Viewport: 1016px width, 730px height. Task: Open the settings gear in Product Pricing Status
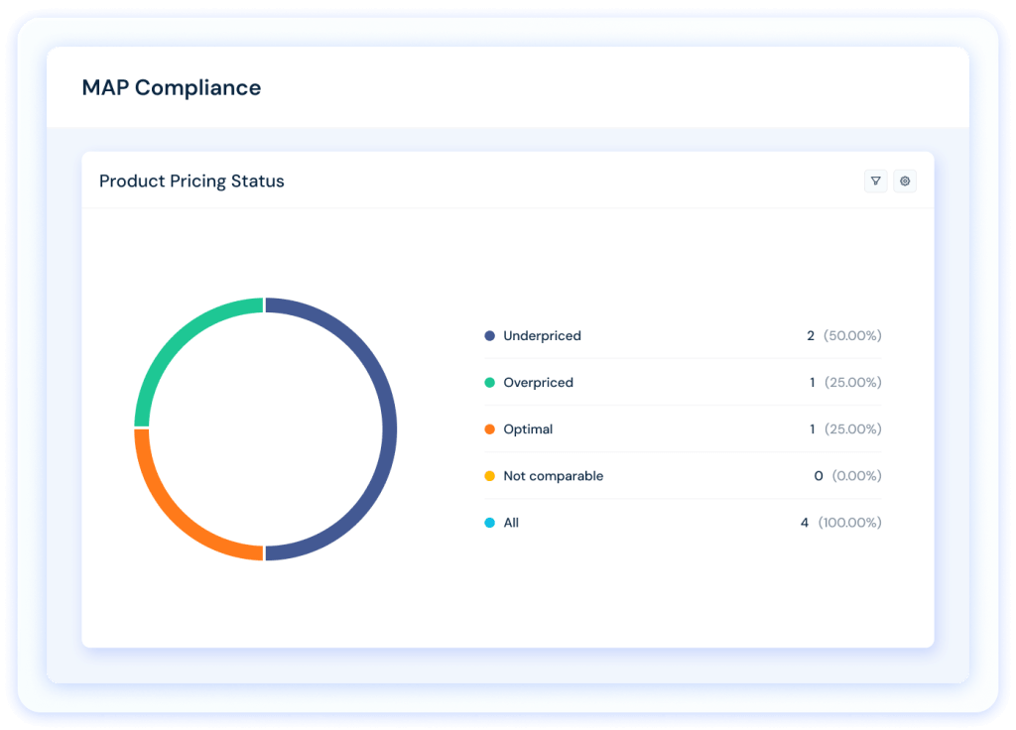pyautogui.click(x=905, y=182)
